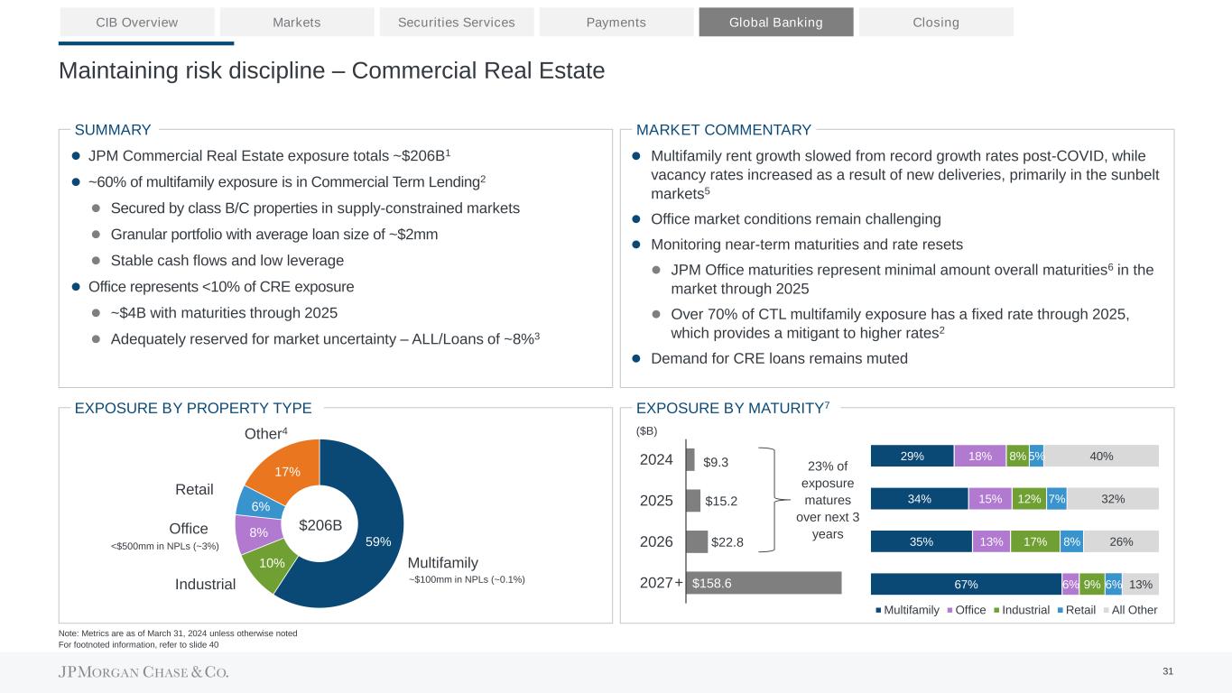Viewport: 1232px width, 693px height.
Task: Click the EXPOSURE BY MATURITY heading
Action: 732,408
